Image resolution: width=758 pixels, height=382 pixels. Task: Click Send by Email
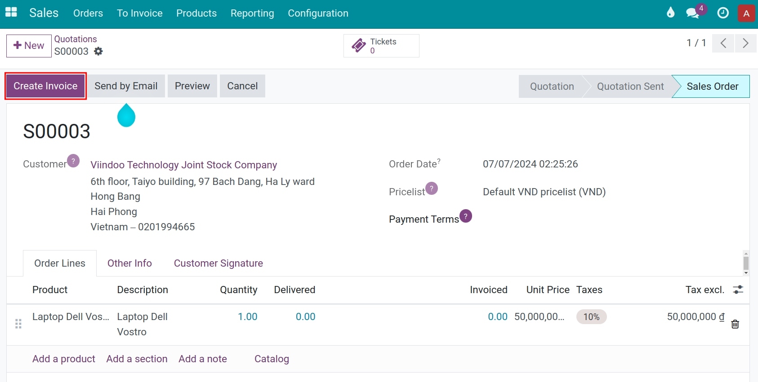click(x=126, y=86)
